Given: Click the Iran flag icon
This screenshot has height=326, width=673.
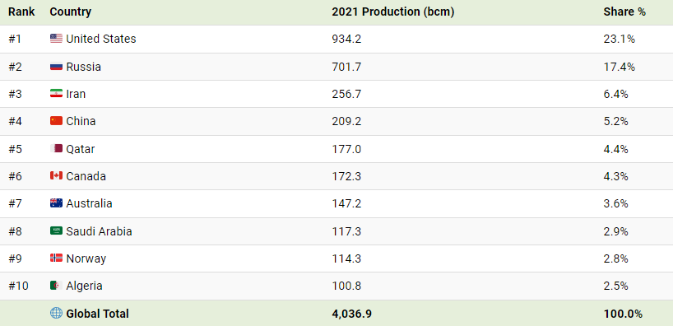Looking at the screenshot, I should [56, 94].
